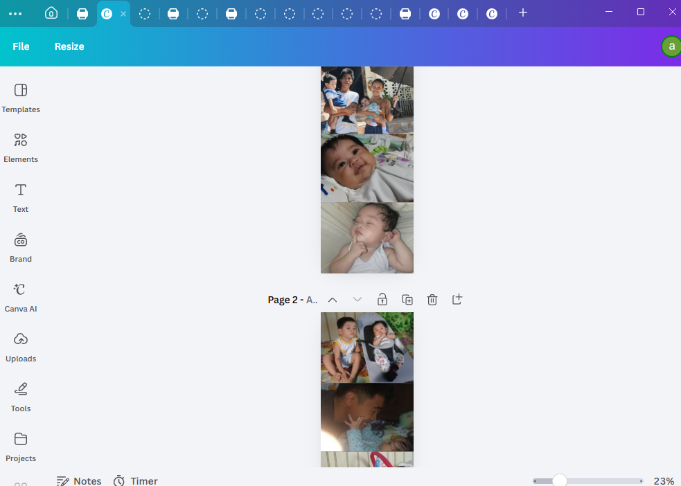Select the two kids photo on Page 2
Viewport: 681px width, 486px height.
pyautogui.click(x=367, y=348)
